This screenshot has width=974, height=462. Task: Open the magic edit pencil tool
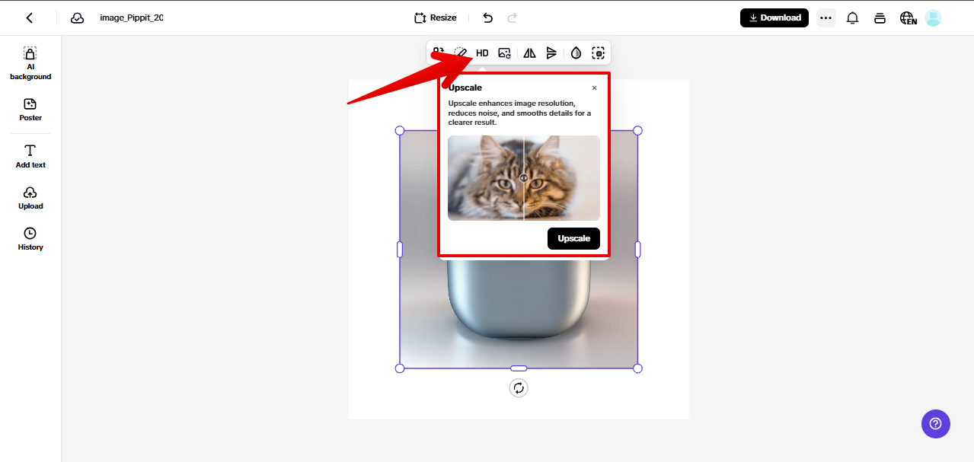pyautogui.click(x=460, y=53)
